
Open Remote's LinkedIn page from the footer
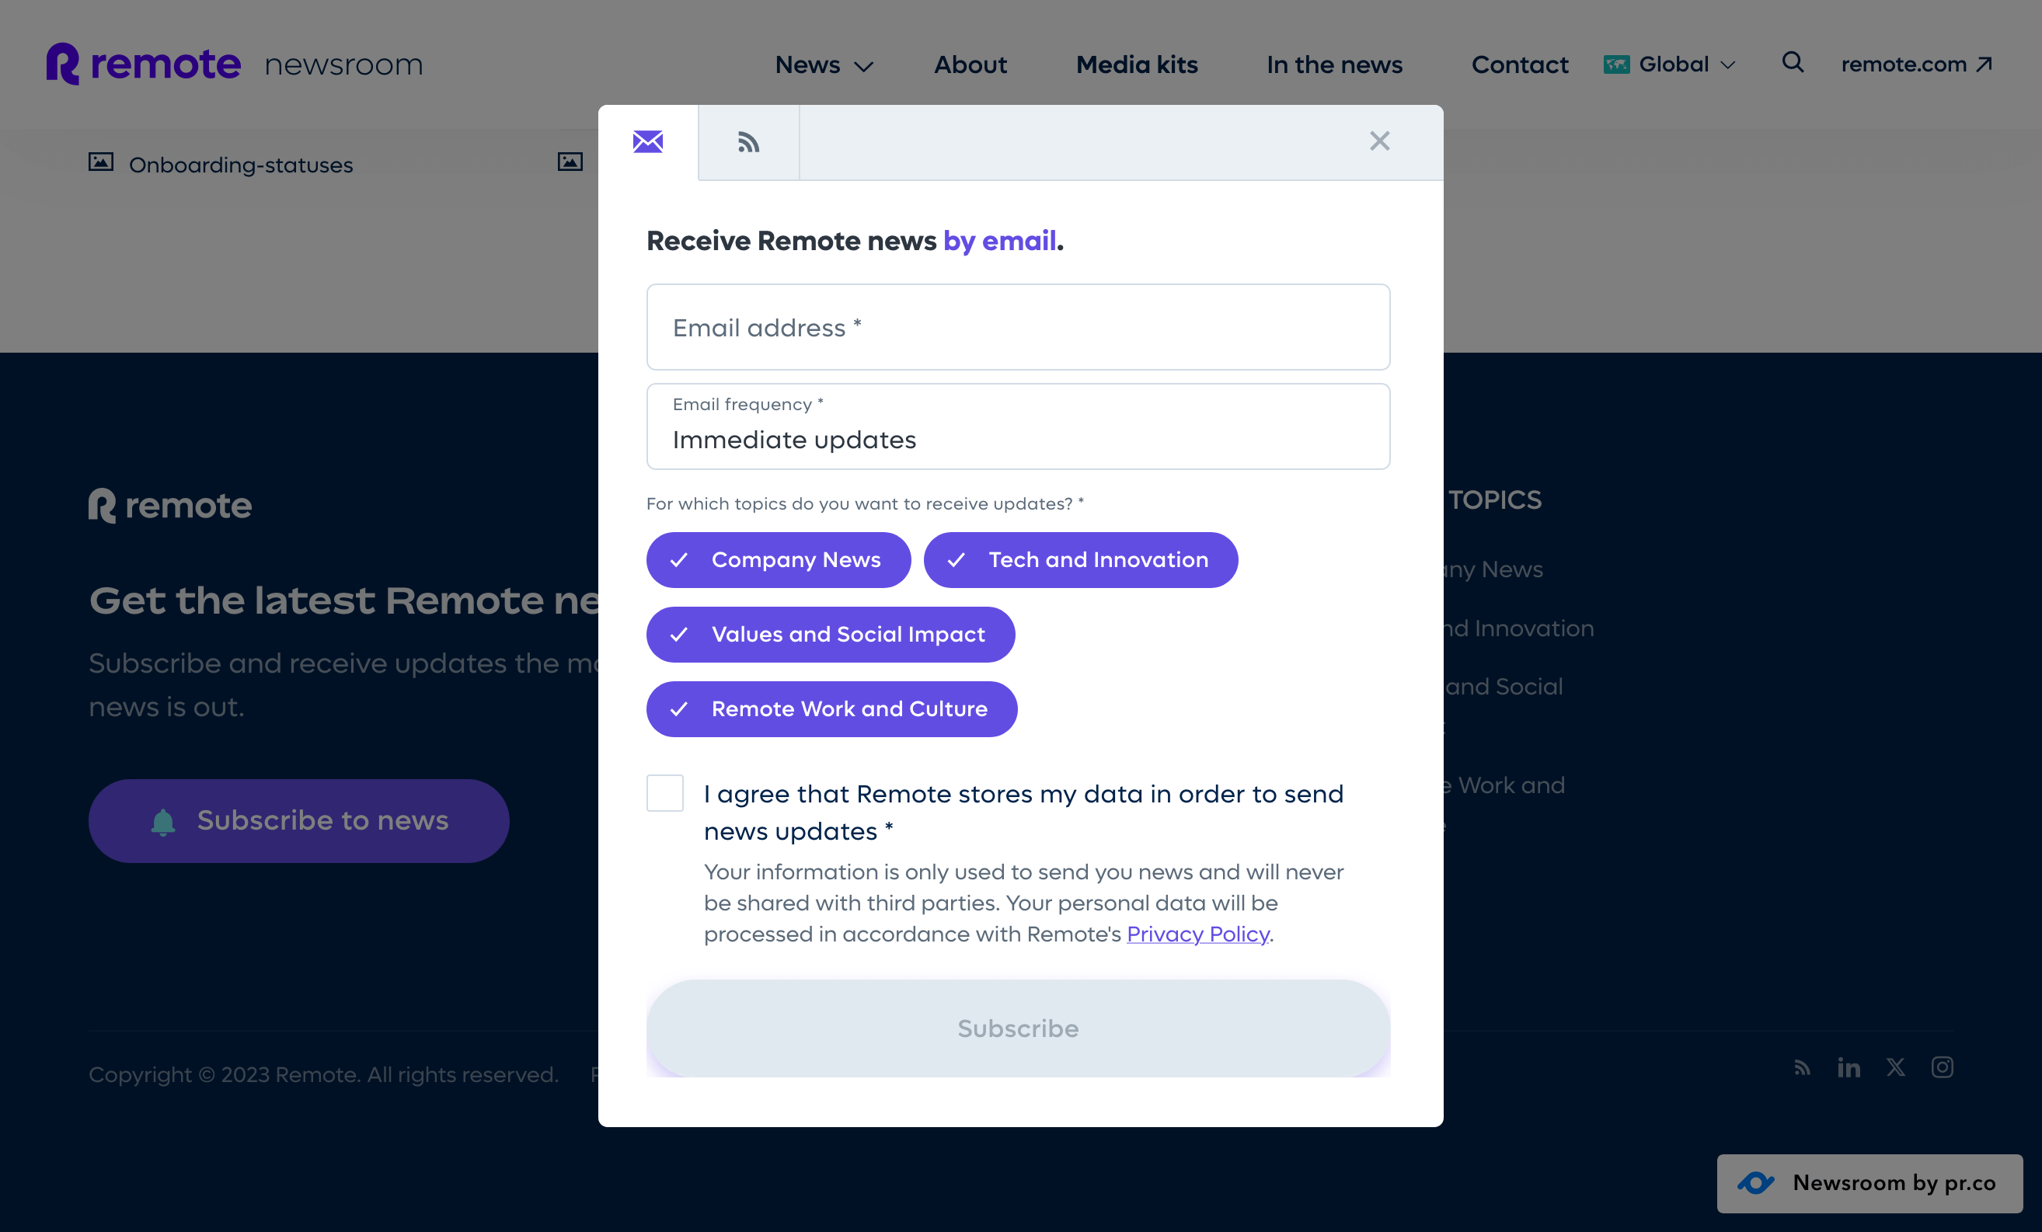point(1848,1068)
